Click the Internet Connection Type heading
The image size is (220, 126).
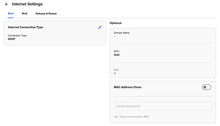[26, 27]
